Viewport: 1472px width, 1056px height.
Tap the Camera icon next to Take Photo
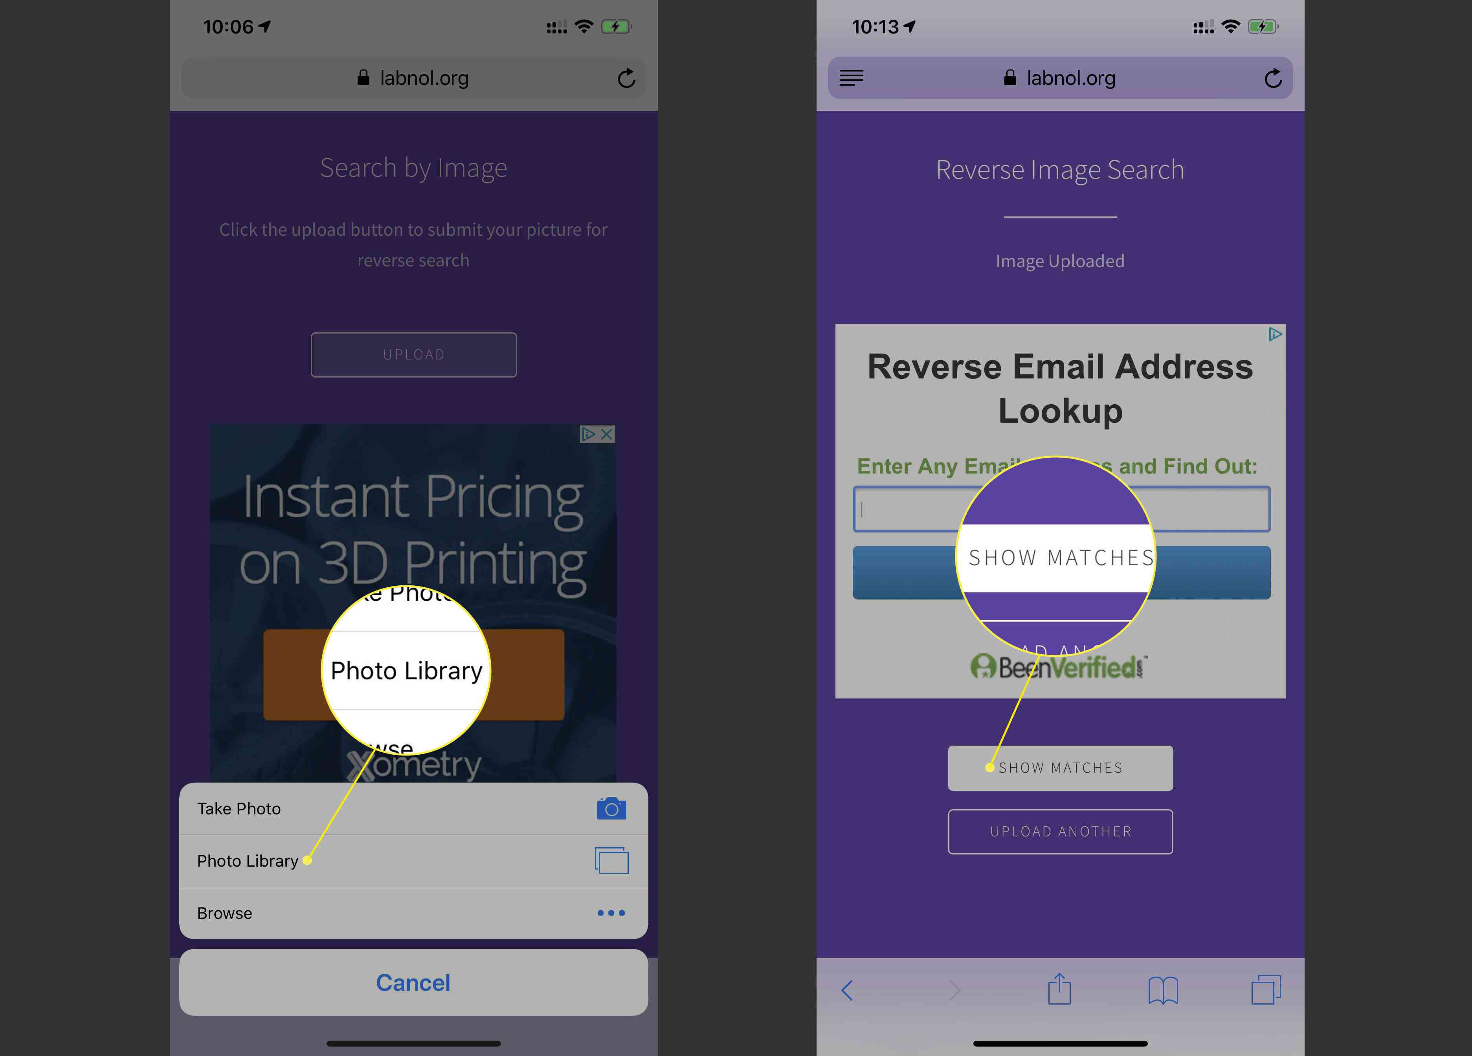tap(611, 808)
